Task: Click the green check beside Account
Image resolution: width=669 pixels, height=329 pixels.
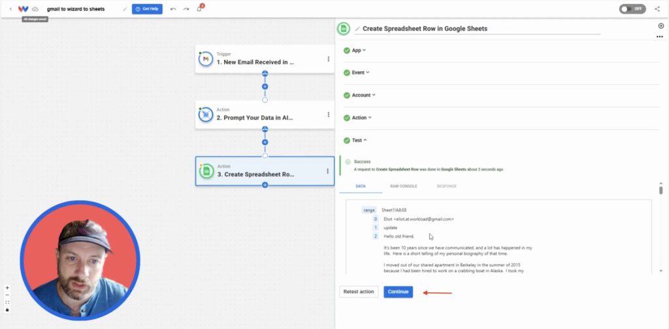Action: (x=346, y=95)
